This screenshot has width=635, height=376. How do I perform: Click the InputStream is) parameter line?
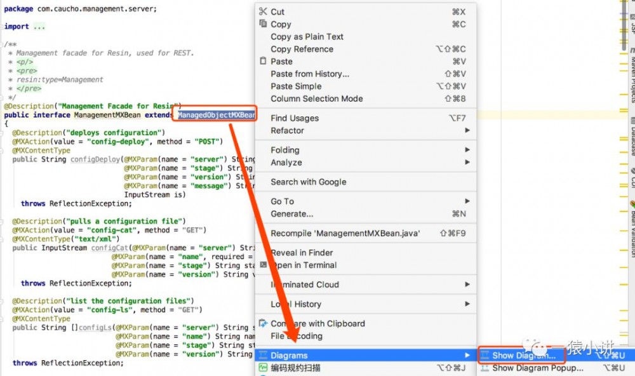pyautogui.click(x=155, y=194)
